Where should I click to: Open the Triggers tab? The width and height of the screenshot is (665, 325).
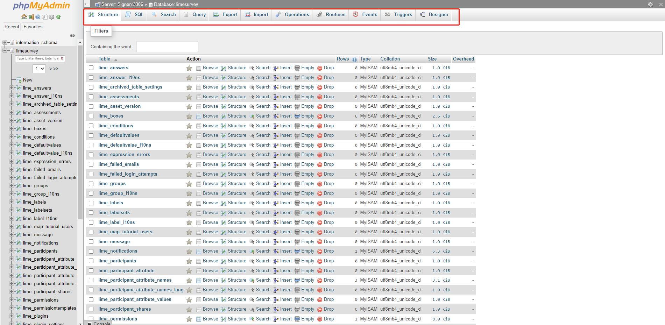point(398,15)
